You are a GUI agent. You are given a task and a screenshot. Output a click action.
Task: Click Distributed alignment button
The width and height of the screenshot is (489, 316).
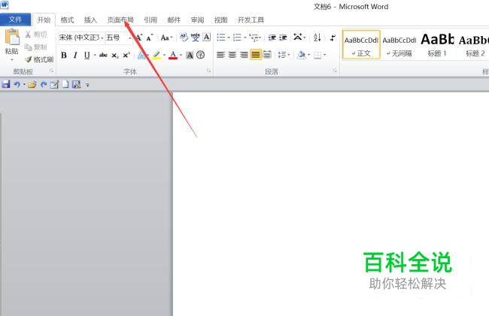267,55
